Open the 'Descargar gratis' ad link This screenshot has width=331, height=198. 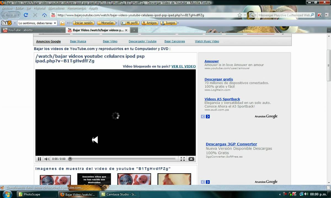click(219, 79)
